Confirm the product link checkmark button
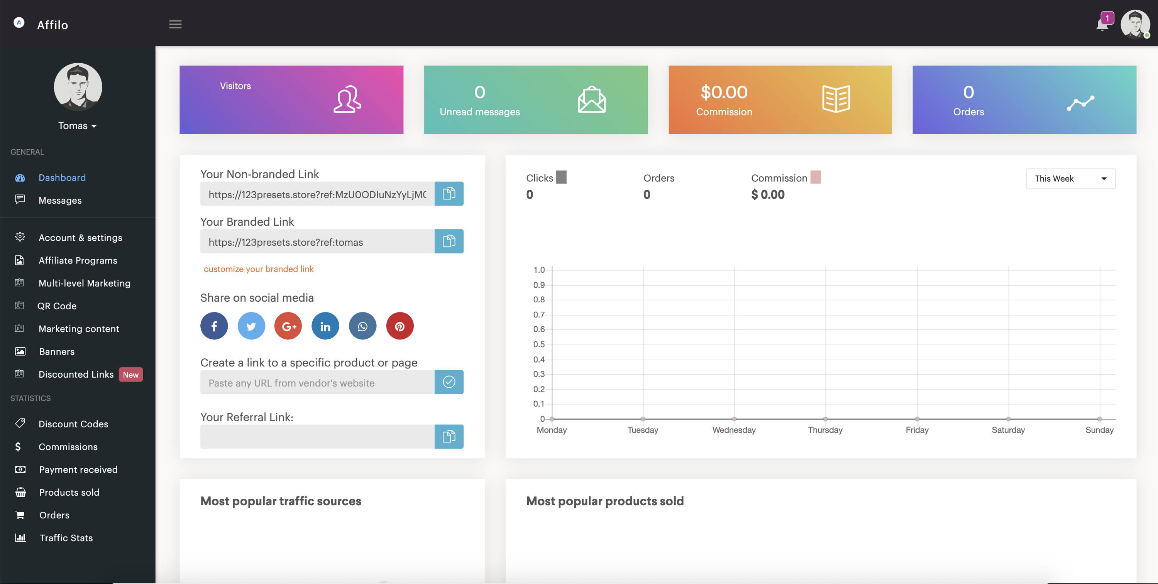The height and width of the screenshot is (584, 1158). 449,382
